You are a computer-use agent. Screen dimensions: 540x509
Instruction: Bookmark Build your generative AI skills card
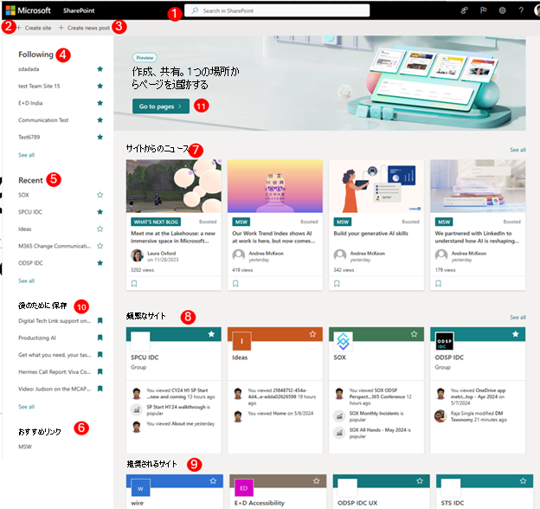[x=337, y=283]
